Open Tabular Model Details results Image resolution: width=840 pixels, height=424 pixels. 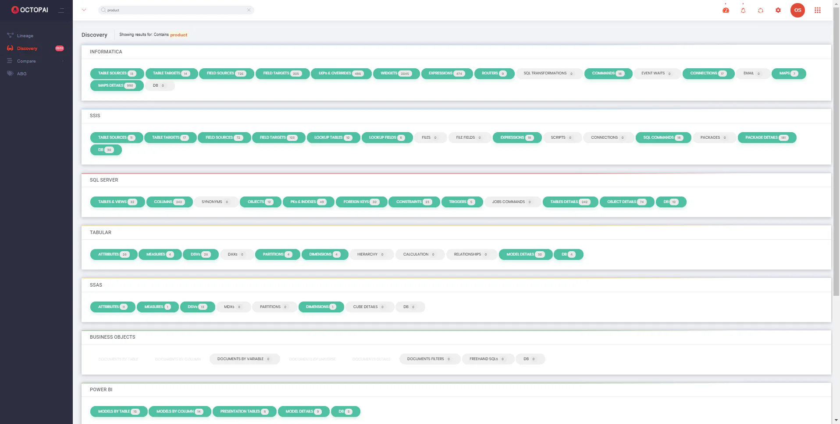[526, 255]
